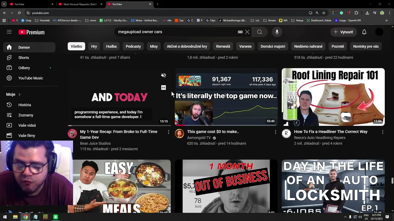Open the account avatar menu
This screenshot has width=394, height=221.
379,32
